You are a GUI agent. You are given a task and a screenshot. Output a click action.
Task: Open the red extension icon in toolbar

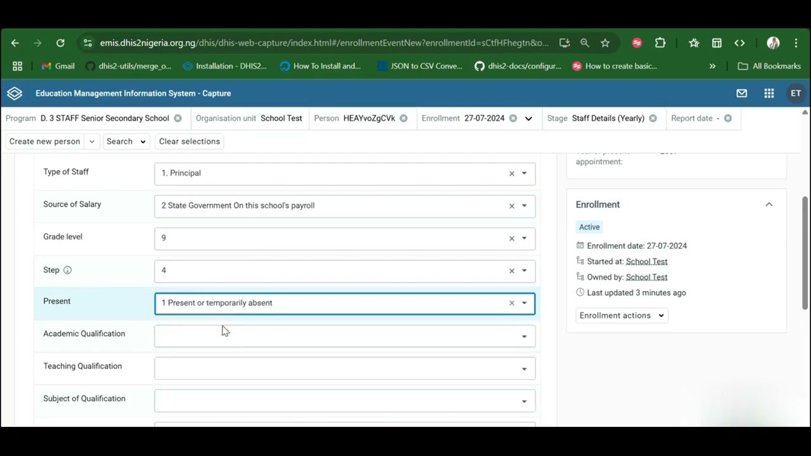637,43
